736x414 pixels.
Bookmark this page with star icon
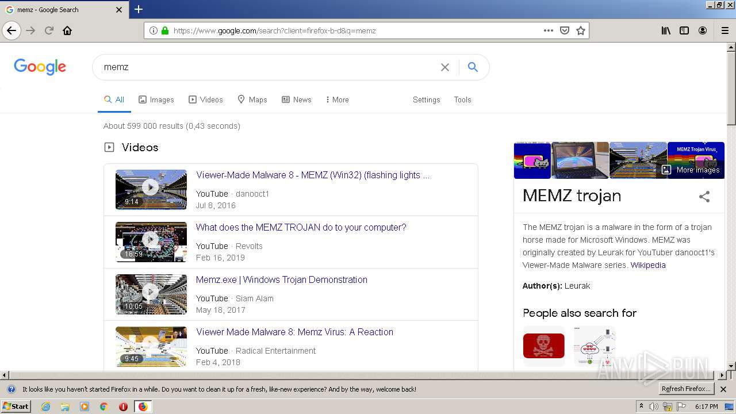pos(581,30)
